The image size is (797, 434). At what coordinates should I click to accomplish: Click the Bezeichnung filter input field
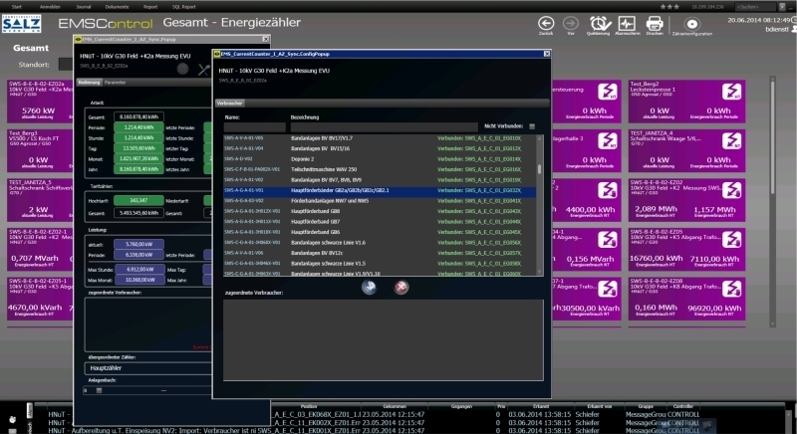(385, 126)
